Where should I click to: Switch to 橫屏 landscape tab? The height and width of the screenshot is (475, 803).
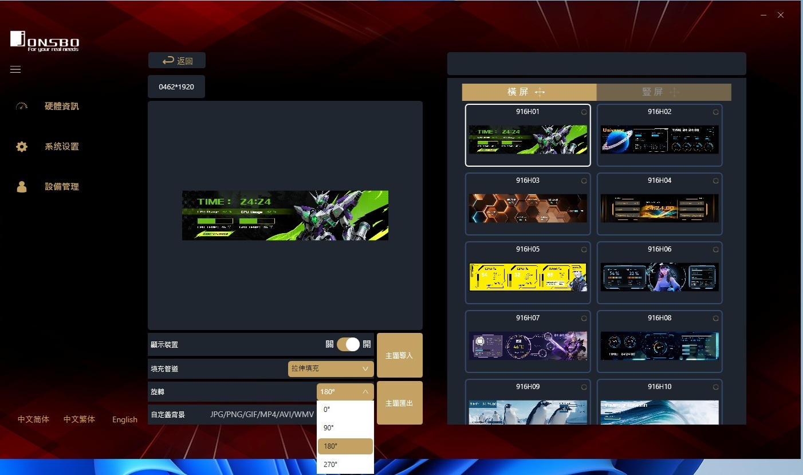click(529, 92)
